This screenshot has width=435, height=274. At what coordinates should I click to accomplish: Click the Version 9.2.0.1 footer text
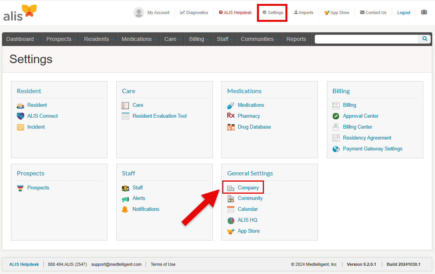(362, 264)
